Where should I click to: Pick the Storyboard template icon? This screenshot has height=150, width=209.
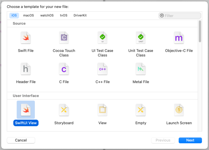[64, 110]
